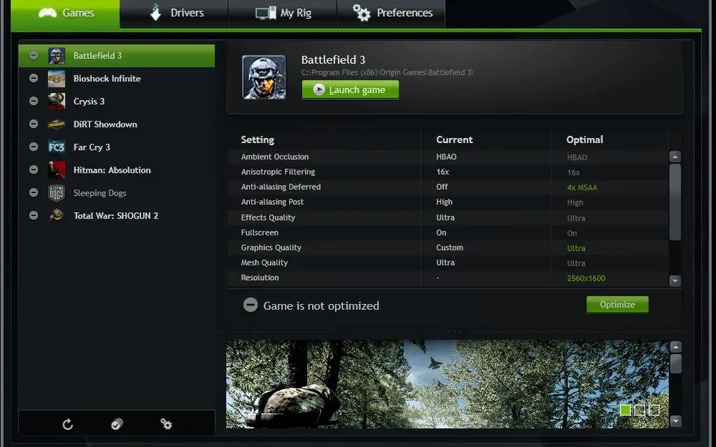Image resolution: width=716 pixels, height=447 pixels.
Task: Click the settings table scrollbar thumb
Action: 675,202
